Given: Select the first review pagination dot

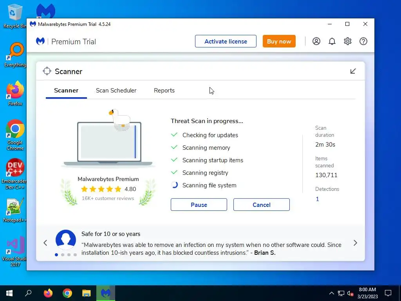Looking at the screenshot, I should point(56,255).
